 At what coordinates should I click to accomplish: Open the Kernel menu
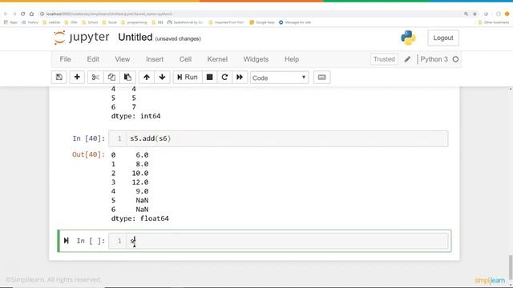(217, 59)
